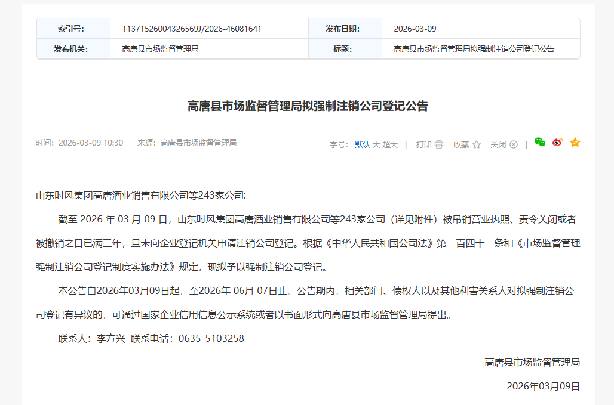Click the 收藏 favorite label
The height and width of the screenshot is (405, 614).
(x=462, y=144)
